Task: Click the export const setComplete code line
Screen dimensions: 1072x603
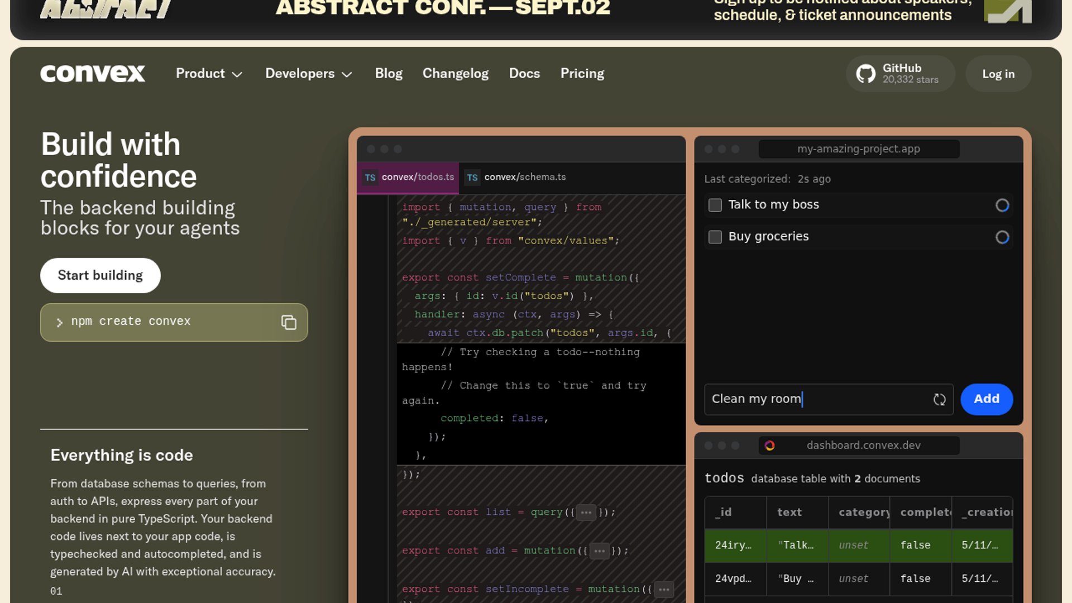Action: (520, 277)
